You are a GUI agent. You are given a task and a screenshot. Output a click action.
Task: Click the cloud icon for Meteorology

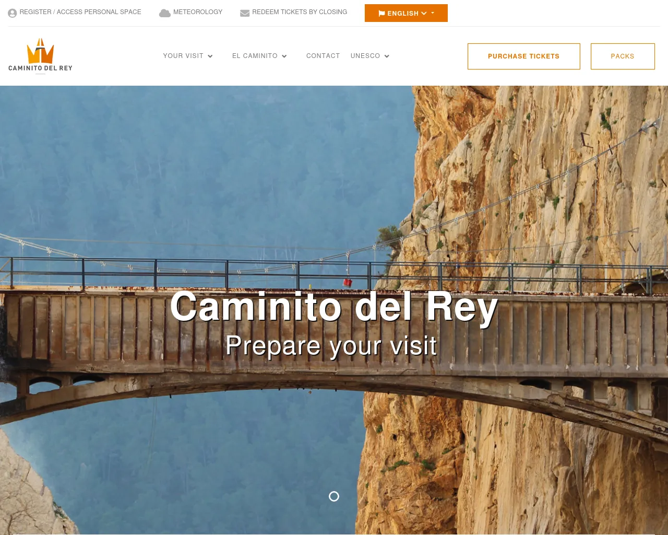[x=165, y=13]
